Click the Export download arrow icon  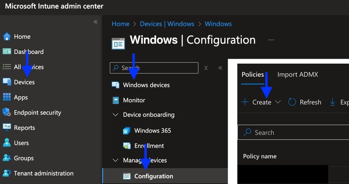click(x=332, y=102)
